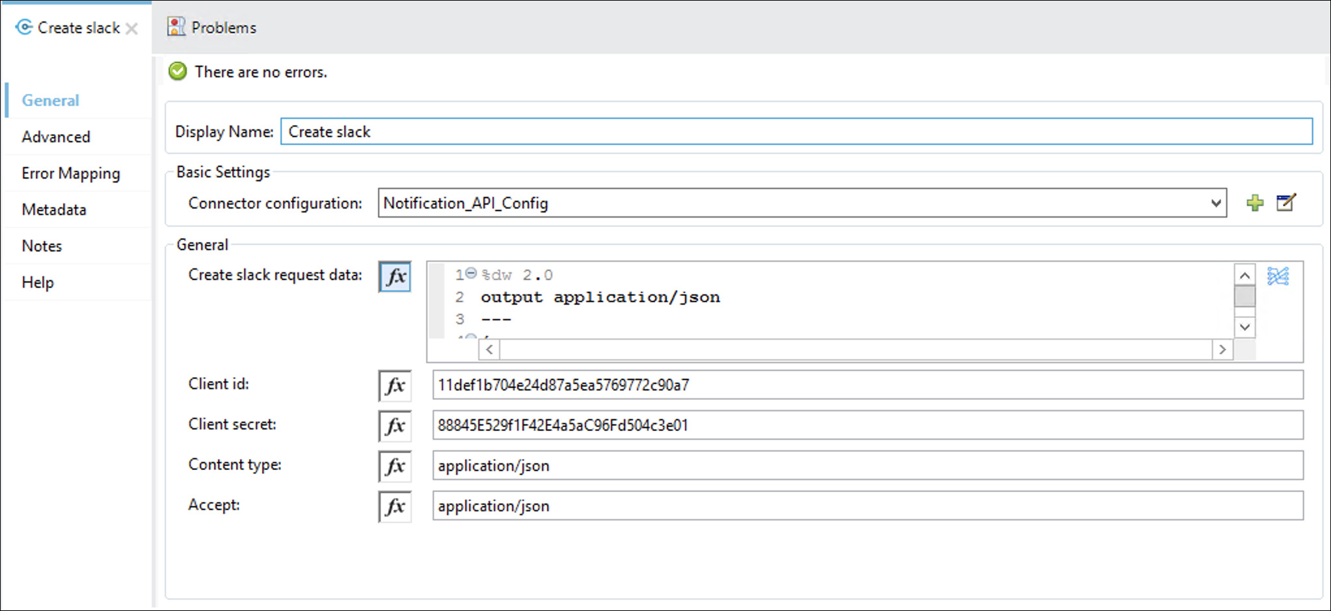Click the Client id input field
This screenshot has height=611, width=1331.
point(868,385)
